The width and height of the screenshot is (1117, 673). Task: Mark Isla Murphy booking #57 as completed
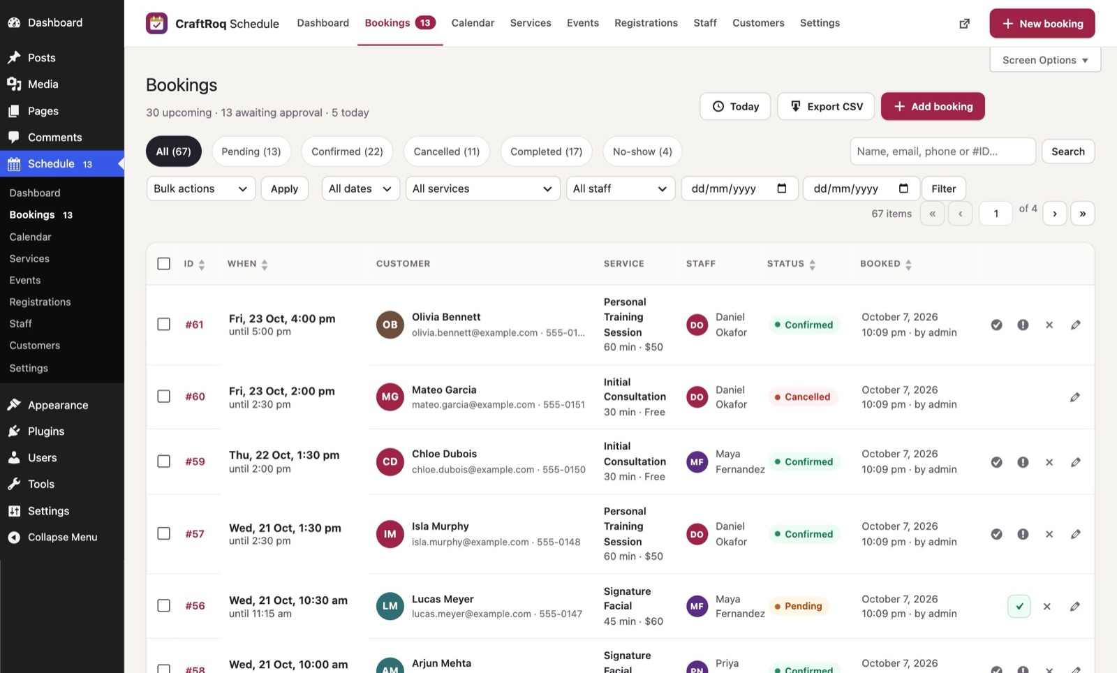click(996, 534)
